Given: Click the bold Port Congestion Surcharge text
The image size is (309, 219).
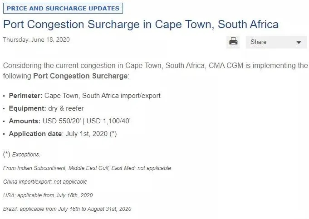Looking at the screenshot, I should 80,76.
